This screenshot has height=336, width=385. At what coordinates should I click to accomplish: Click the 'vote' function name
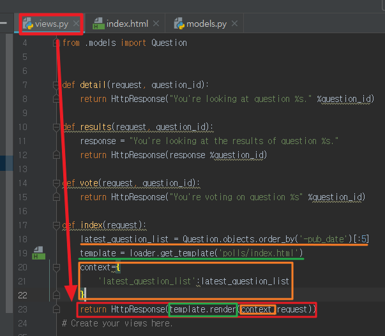pos(89,183)
